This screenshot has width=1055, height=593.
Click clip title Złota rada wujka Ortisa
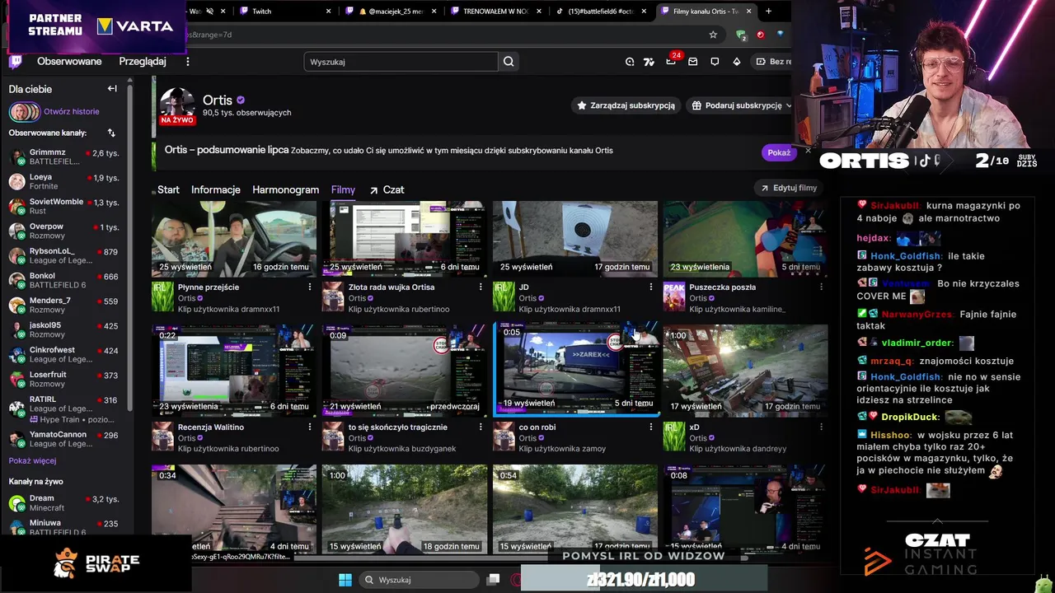tap(392, 287)
